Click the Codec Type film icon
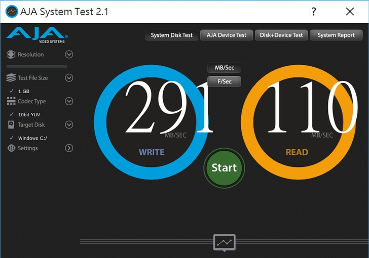Viewport: 369px width, 258px height. 11,101
